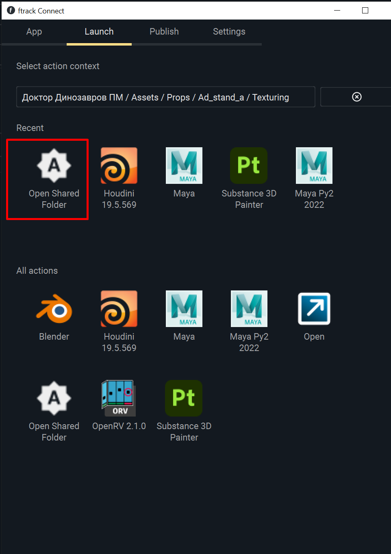Start Houdini 19.5.569 under All actions
The height and width of the screenshot is (554, 391).
pos(119,322)
